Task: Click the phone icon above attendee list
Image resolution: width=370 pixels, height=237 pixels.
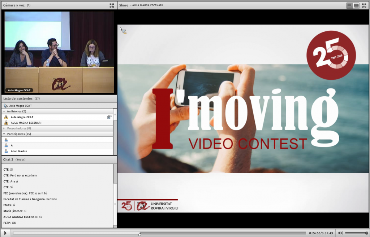Action: (x=5, y=106)
